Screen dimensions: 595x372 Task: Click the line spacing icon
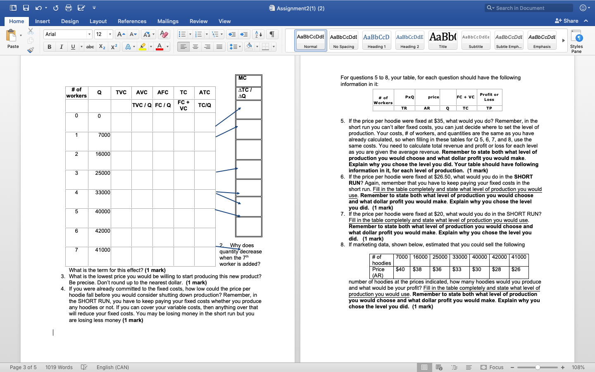pos(233,47)
